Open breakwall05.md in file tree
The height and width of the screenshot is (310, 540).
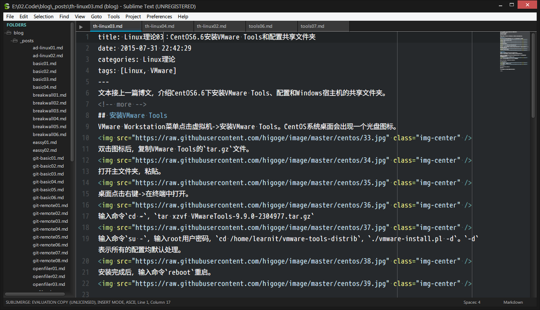point(49,127)
